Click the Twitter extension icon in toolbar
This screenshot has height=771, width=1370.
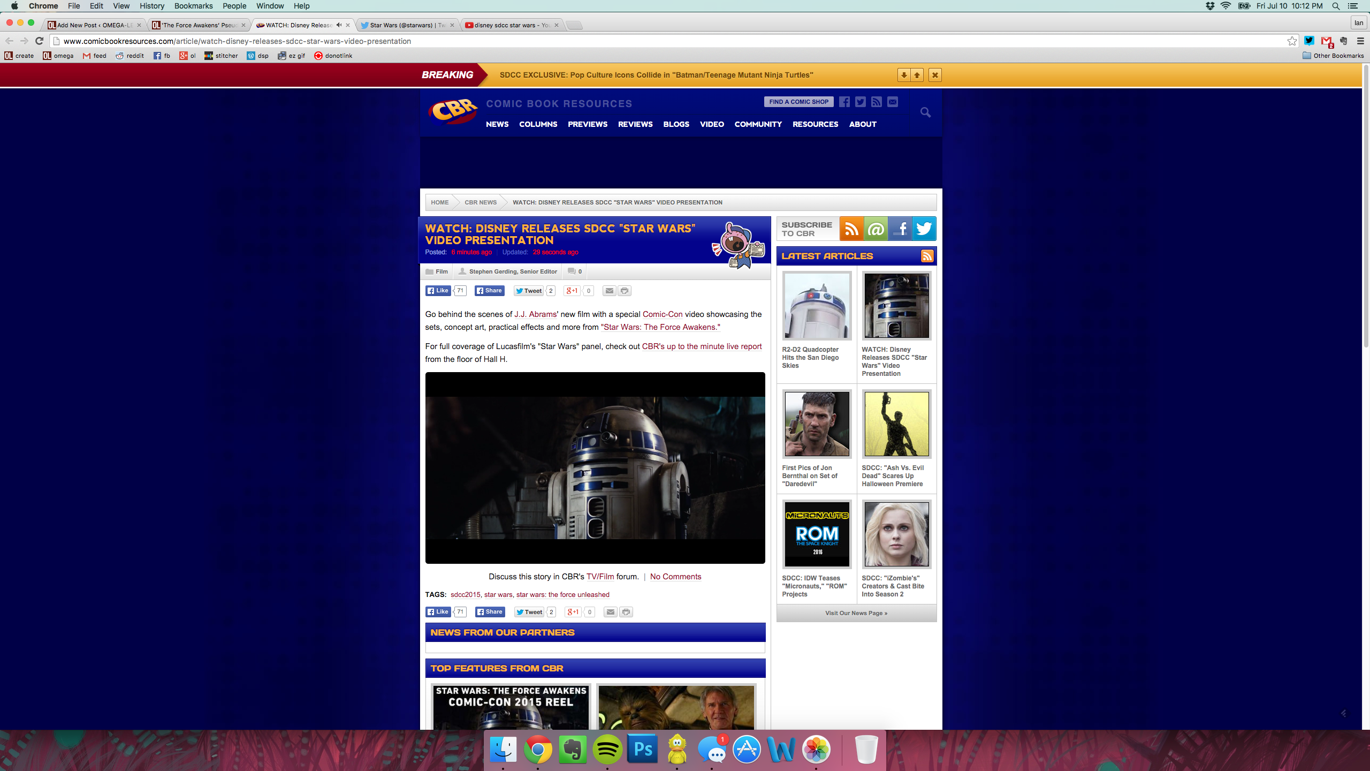pyautogui.click(x=1309, y=41)
